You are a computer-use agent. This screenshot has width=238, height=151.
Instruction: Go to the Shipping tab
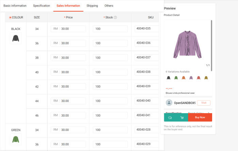click(x=92, y=6)
